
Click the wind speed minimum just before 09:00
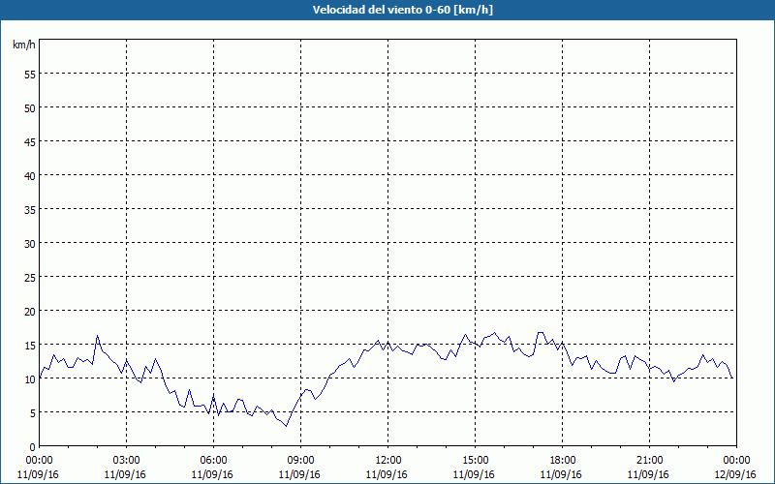click(x=286, y=426)
